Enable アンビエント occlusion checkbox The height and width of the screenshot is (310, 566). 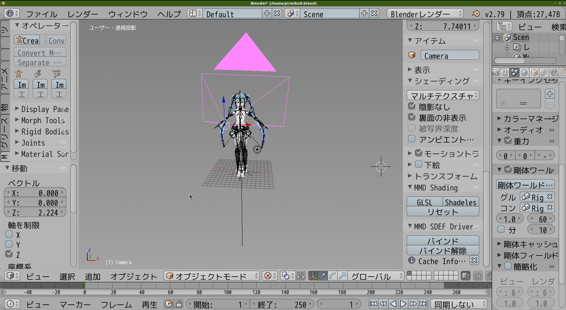click(412, 139)
